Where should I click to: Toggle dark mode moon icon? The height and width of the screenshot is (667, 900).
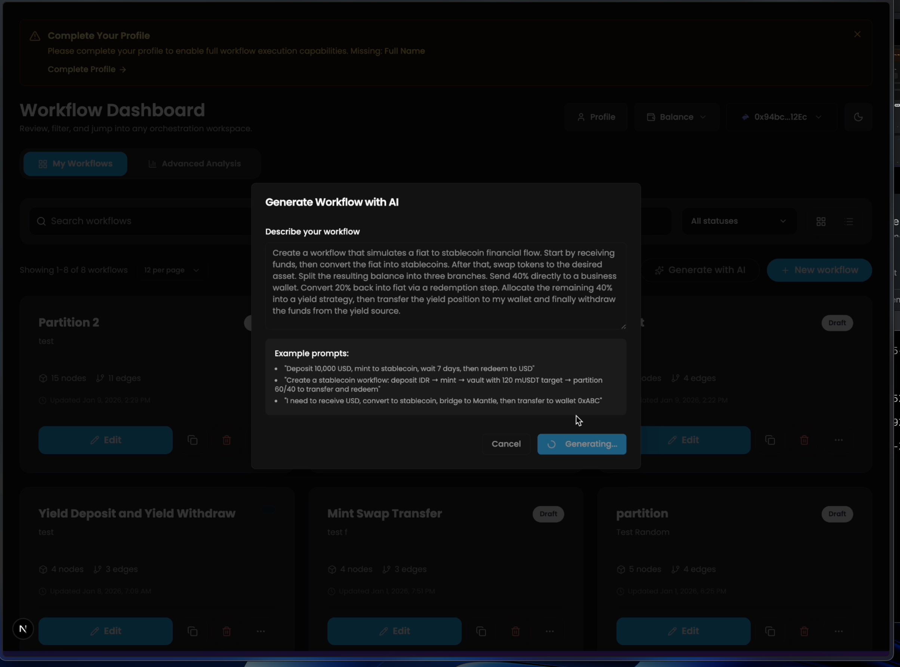[858, 117]
